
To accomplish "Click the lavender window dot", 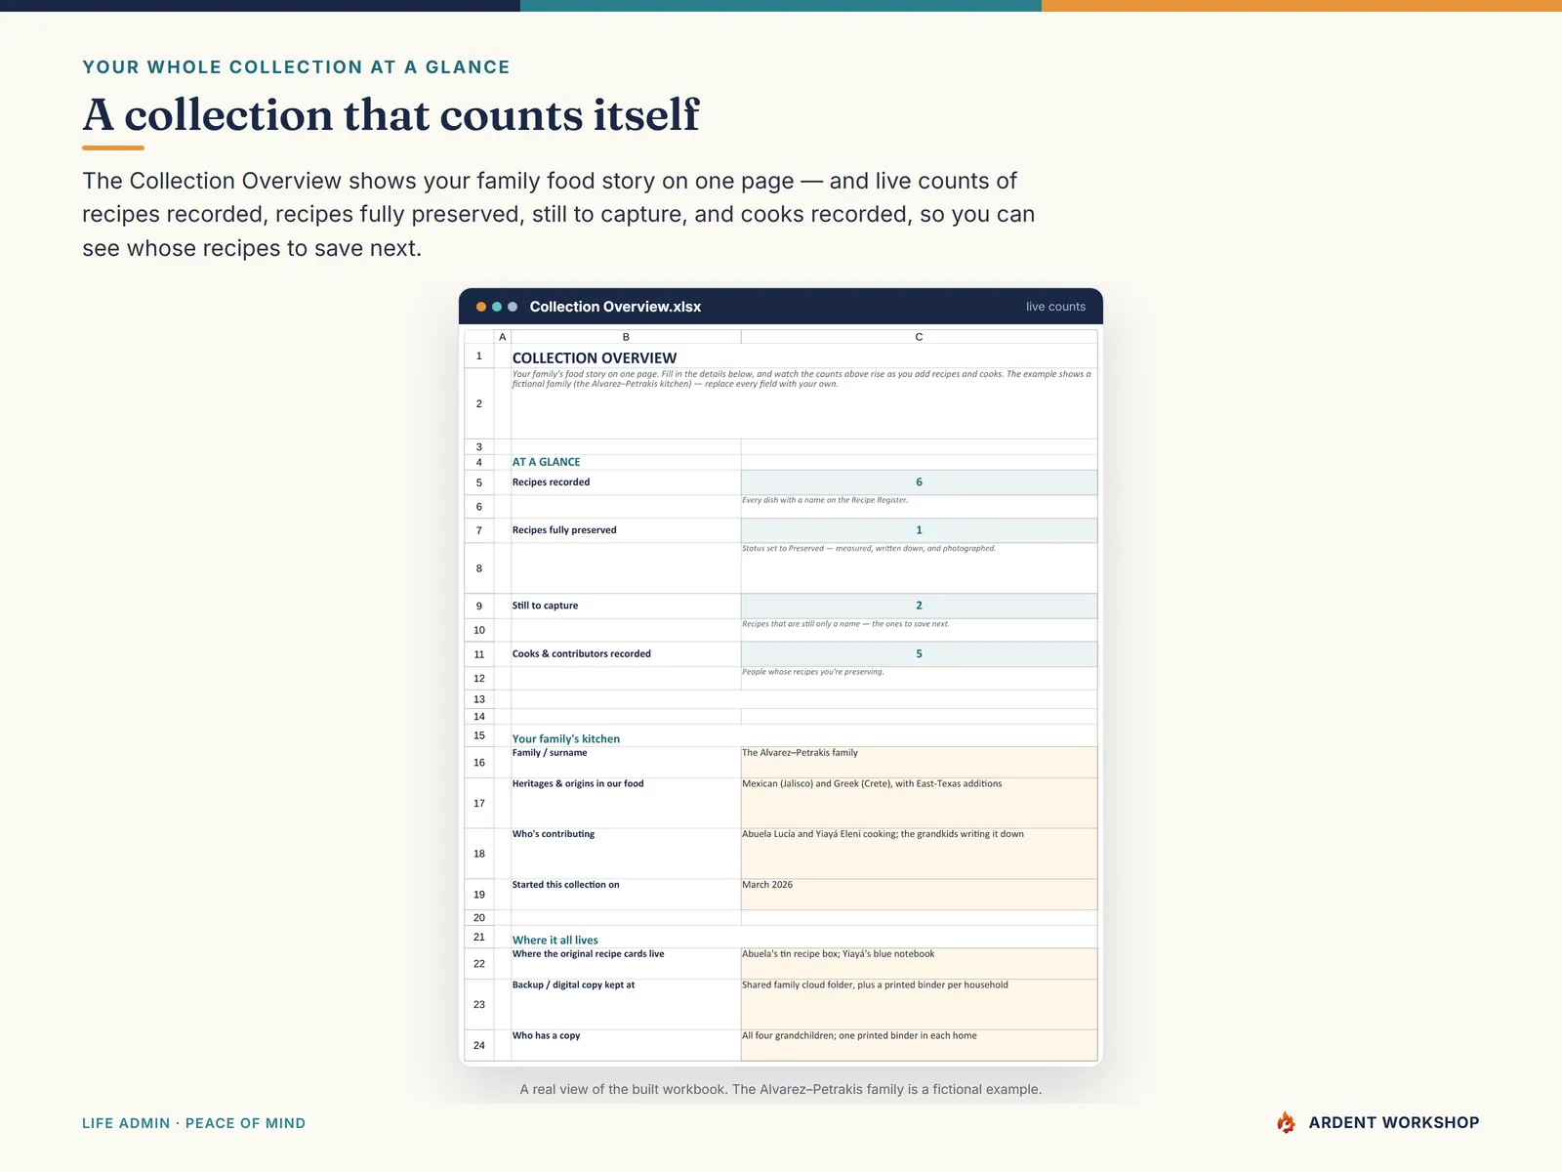I will tap(513, 307).
